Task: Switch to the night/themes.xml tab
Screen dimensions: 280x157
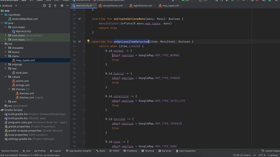Action: [143, 6]
